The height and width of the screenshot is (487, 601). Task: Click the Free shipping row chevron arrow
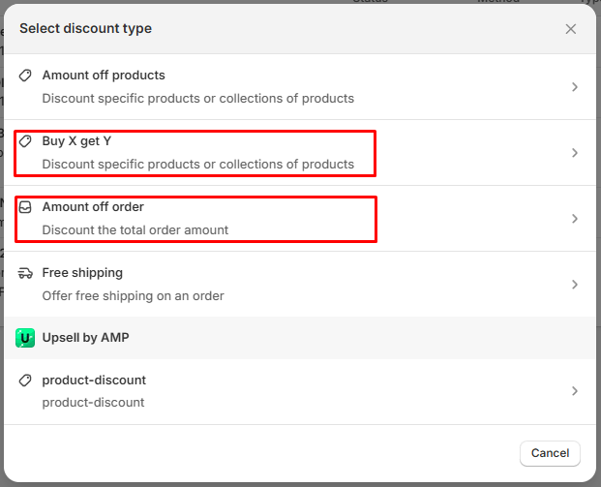coord(574,285)
